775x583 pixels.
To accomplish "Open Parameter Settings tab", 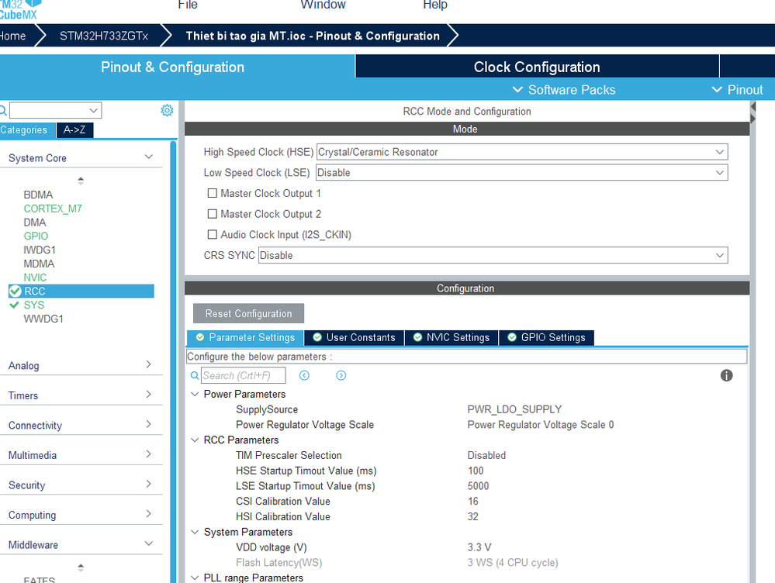I will click(x=246, y=337).
